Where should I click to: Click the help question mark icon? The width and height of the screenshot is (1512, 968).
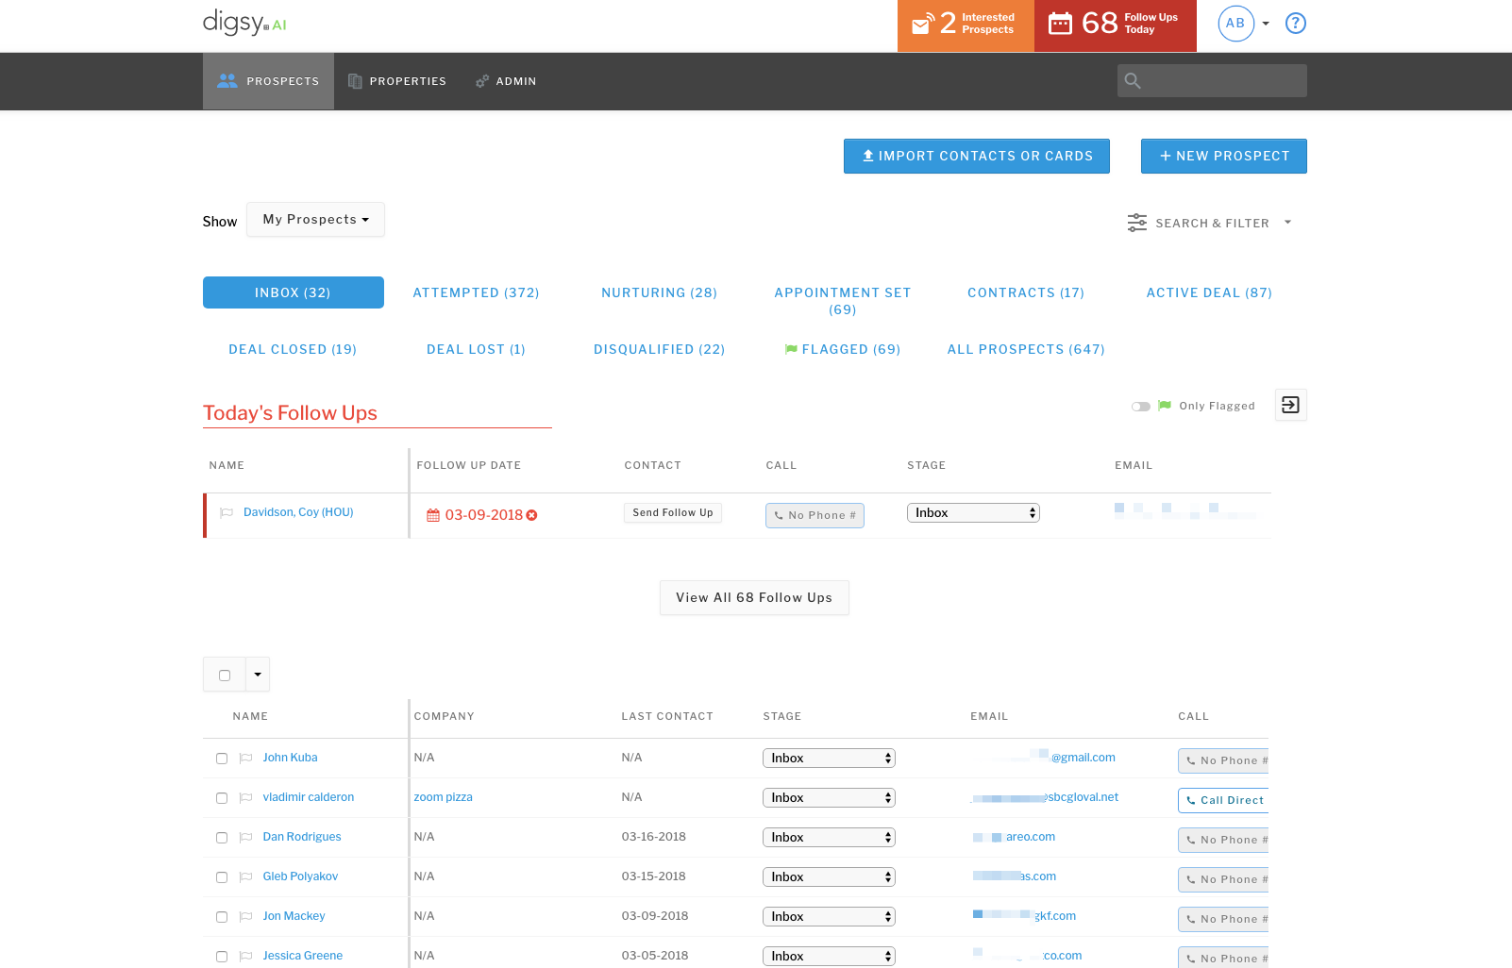[x=1295, y=24]
